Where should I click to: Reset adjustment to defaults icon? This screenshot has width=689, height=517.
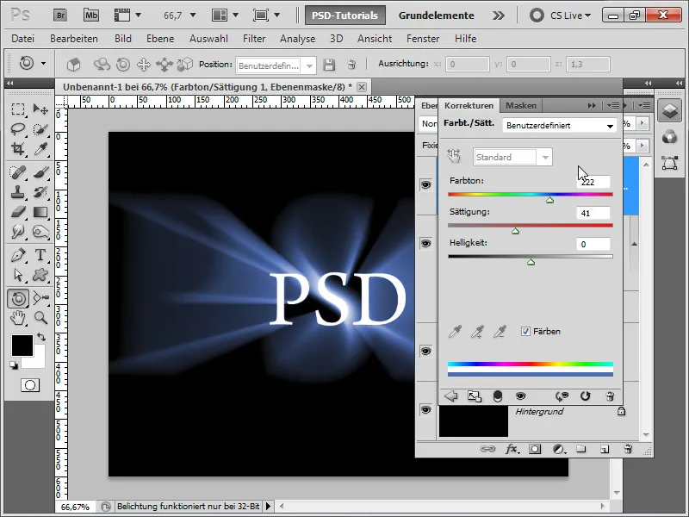click(585, 396)
